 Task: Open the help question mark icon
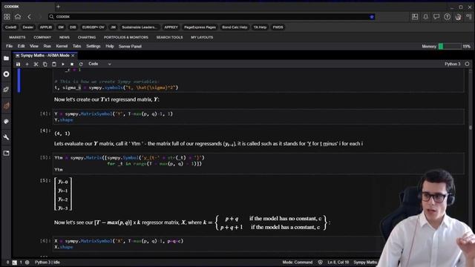pyautogui.click(x=447, y=17)
